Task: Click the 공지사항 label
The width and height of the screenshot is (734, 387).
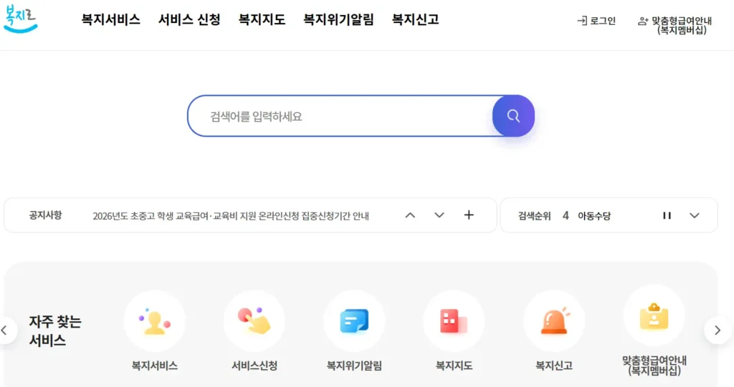Action: click(x=45, y=215)
